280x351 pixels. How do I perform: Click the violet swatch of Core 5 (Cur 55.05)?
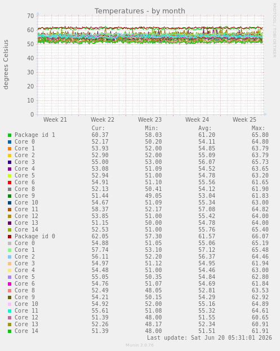coord(10,277)
